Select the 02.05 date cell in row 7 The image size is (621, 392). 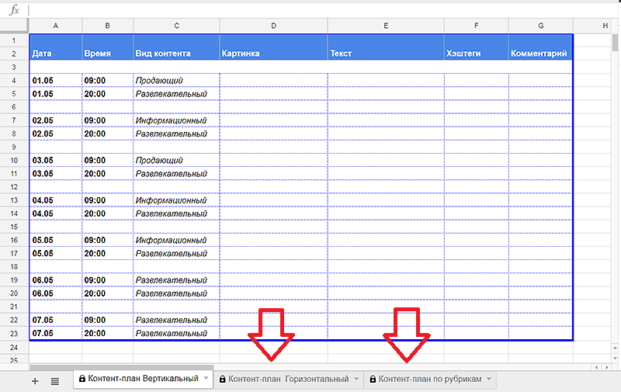pyautogui.click(x=55, y=120)
